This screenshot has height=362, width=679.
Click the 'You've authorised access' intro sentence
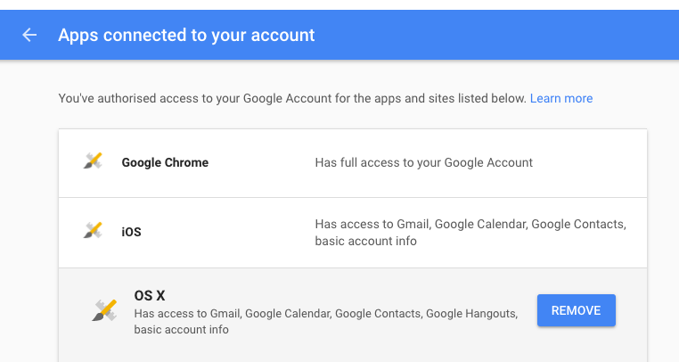click(x=291, y=98)
